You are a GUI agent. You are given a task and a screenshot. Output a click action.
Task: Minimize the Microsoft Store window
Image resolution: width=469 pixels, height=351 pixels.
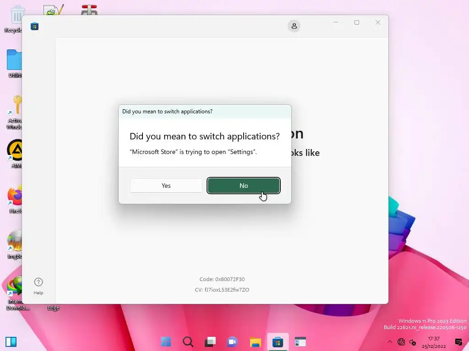(x=336, y=22)
